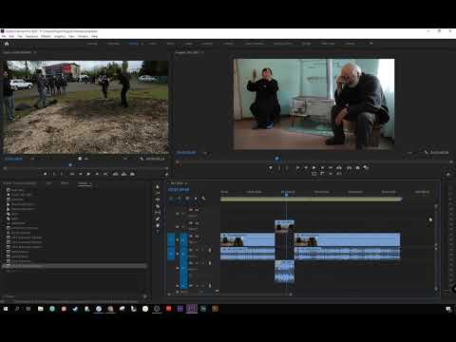Open Windows Start menu
456x342 pixels.
6,309
